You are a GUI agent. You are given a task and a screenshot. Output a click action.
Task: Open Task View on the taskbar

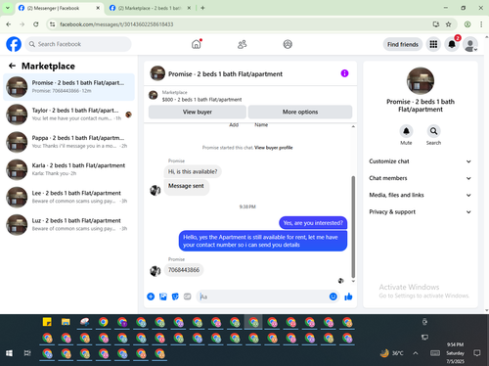click(27, 353)
